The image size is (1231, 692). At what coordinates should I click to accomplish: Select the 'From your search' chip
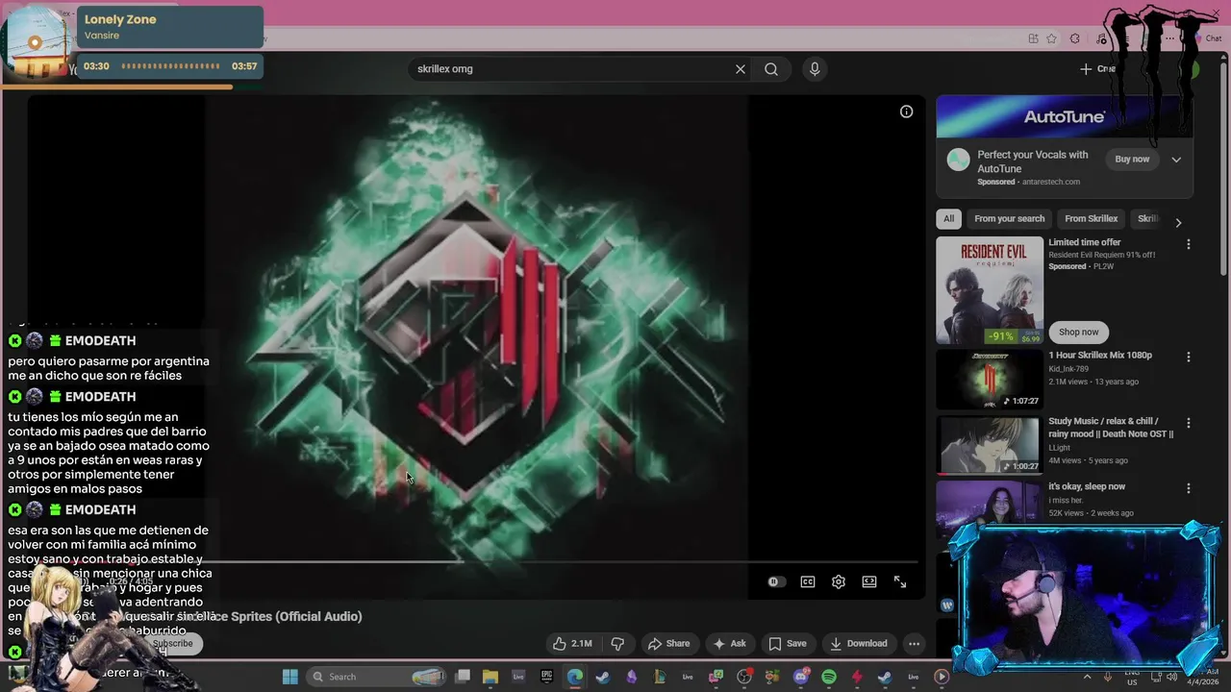tap(1009, 218)
